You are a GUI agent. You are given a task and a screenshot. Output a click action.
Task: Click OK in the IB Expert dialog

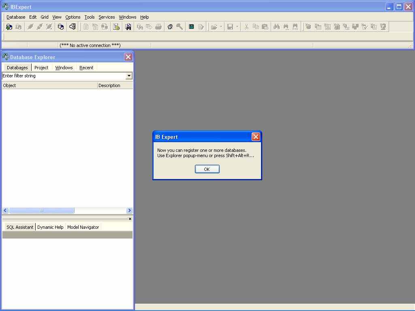click(207, 169)
